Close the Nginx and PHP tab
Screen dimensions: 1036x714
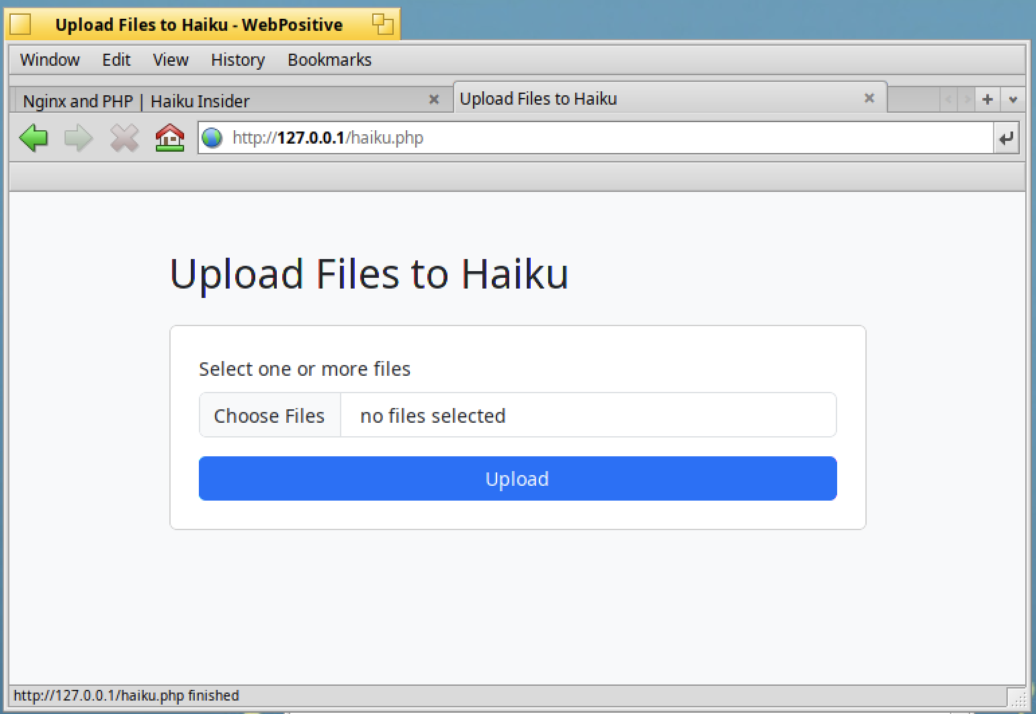pos(434,100)
